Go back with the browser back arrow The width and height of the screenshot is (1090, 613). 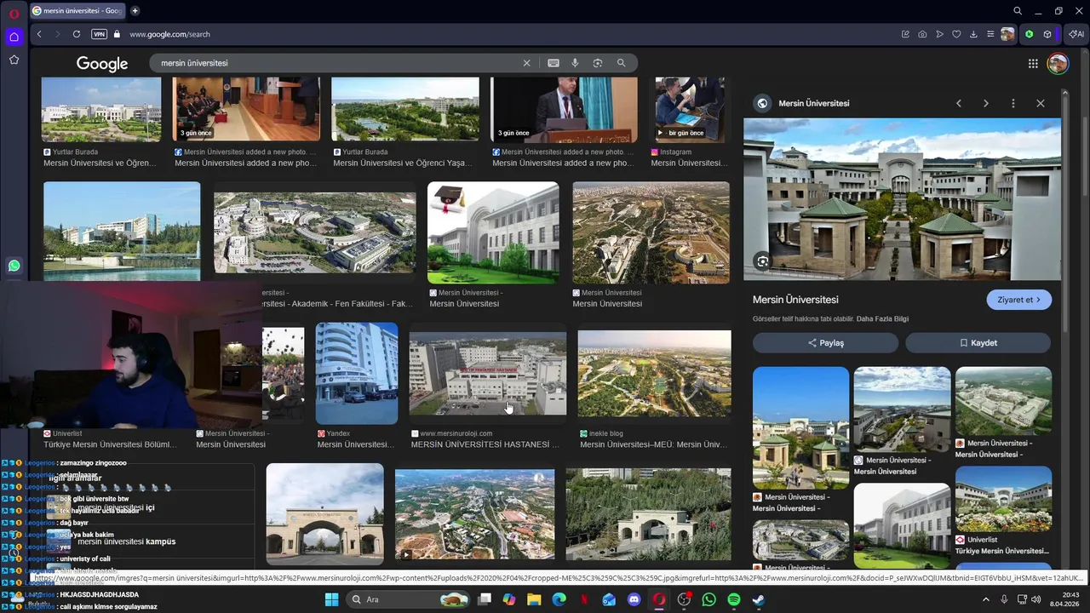[39, 34]
